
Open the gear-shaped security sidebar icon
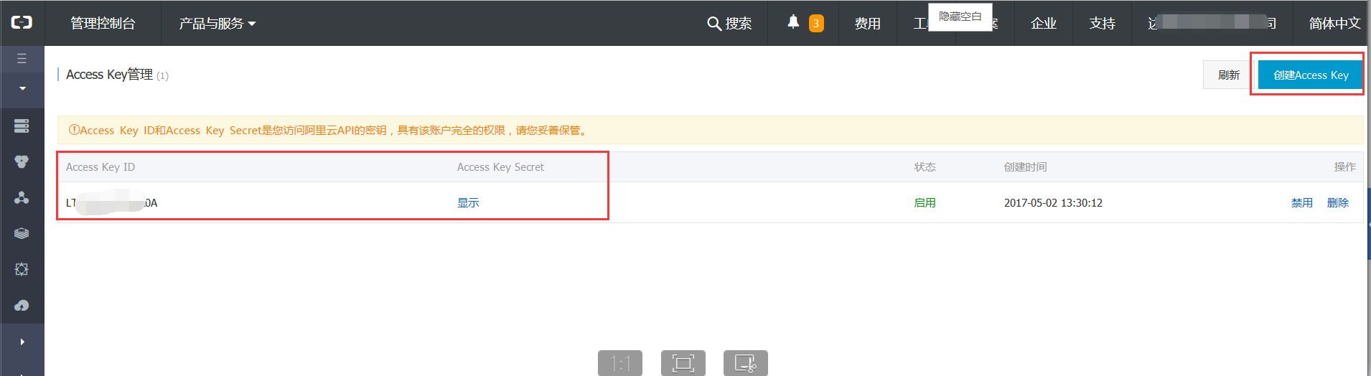pos(22,269)
